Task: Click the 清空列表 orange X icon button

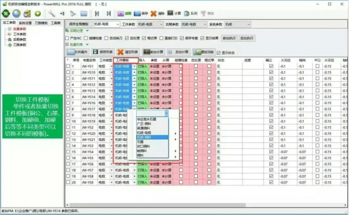Action: click(128, 52)
